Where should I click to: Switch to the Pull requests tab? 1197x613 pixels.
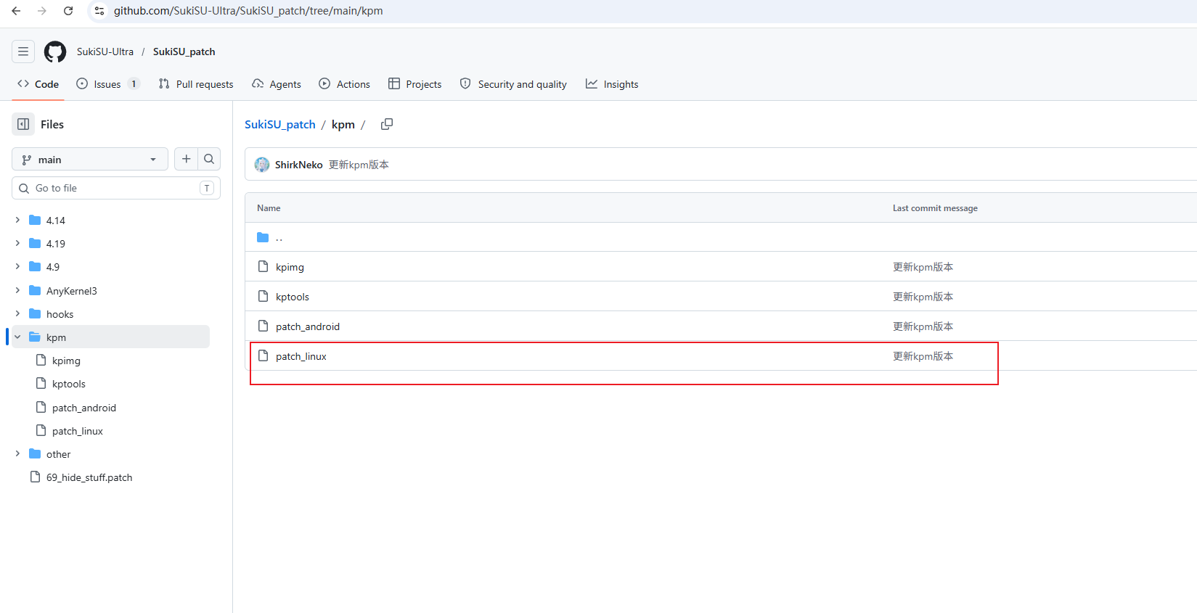coord(196,84)
